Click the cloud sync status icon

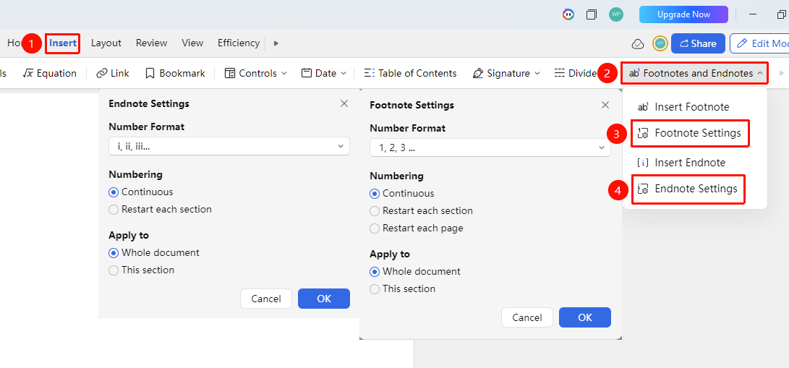638,43
